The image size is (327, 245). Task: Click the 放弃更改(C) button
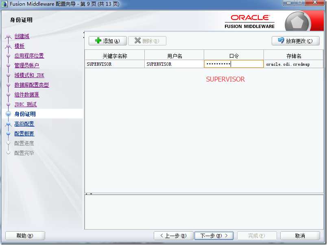[x=296, y=41]
